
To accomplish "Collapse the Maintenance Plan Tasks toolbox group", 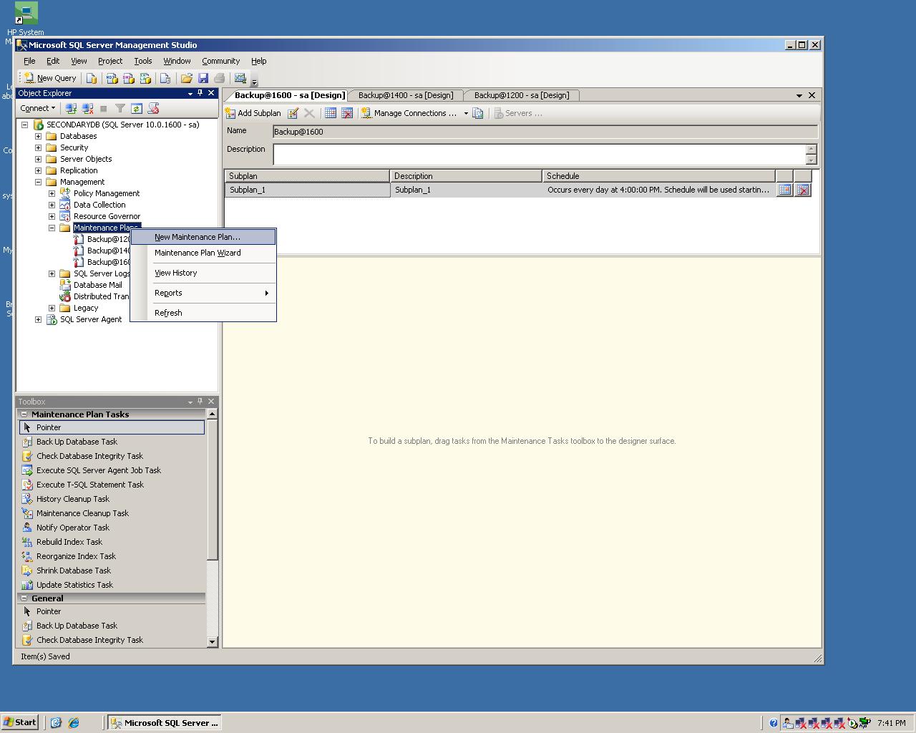I will 24,414.
